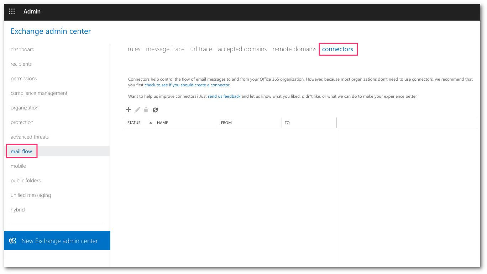Open the remote domains tab
This screenshot has width=487, height=274.
pos(294,49)
